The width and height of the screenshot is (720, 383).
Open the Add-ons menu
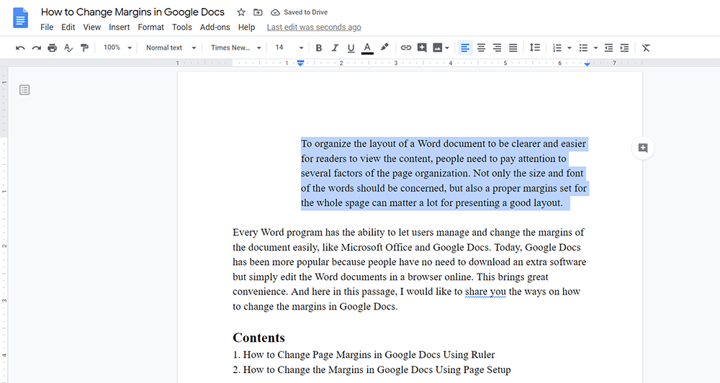pos(215,27)
